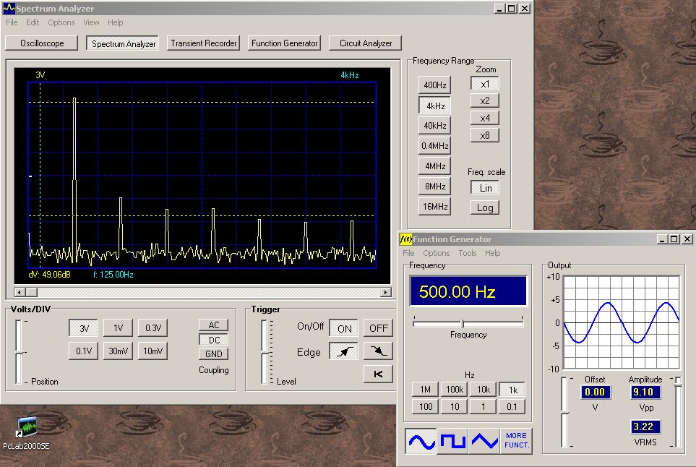Open the Tools menu in Function Generator

[x=468, y=253]
